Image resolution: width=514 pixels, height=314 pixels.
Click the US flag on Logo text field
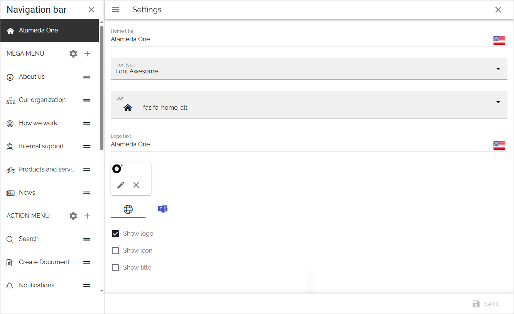tap(499, 146)
